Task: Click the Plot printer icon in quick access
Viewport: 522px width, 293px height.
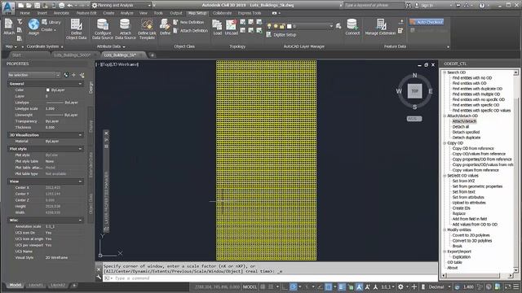Action: [x=62, y=6]
